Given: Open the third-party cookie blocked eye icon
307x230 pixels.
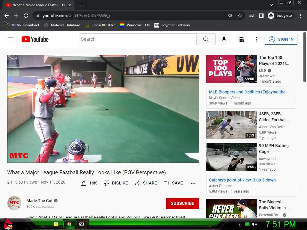Looking at the screenshot, I should point(230,16).
